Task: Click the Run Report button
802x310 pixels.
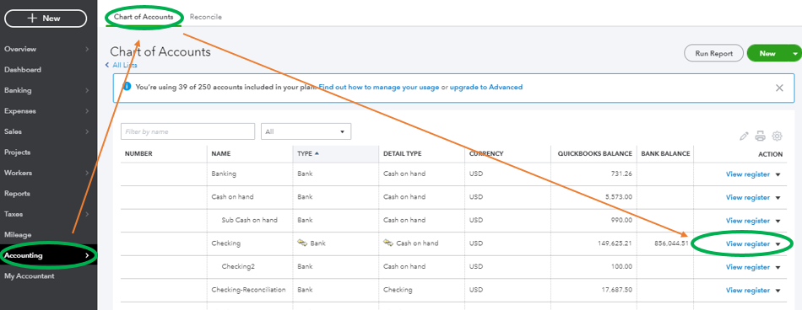Action: 713,54
